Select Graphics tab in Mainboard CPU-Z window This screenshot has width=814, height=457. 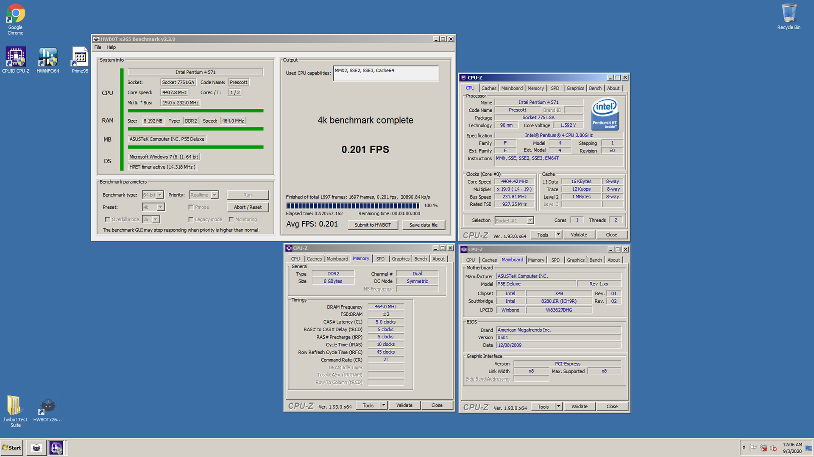[575, 260]
